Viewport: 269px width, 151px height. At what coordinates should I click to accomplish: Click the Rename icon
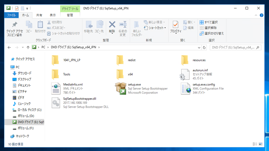[123, 24]
